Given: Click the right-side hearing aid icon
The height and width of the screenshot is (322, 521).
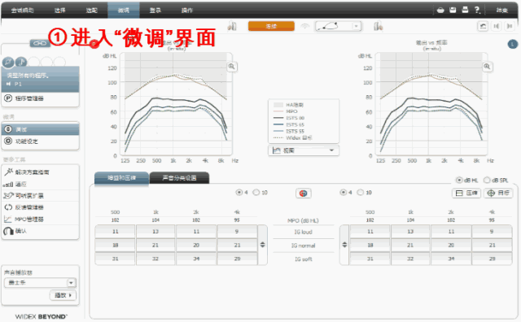Looking at the screenshot, I should coord(378,26).
